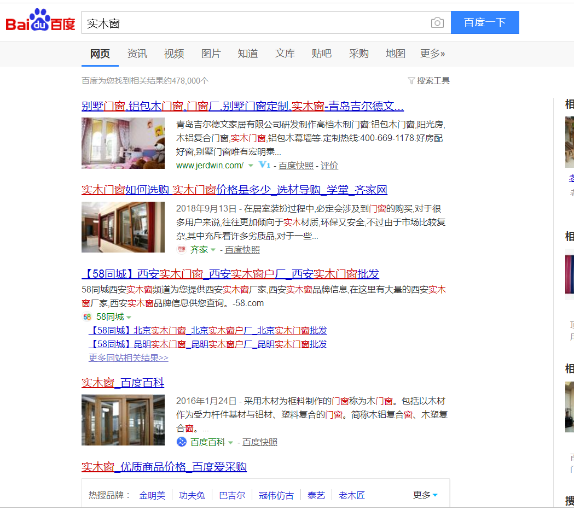Open window thumbnail of 齐家网 result
574x510 pixels.
click(x=123, y=227)
